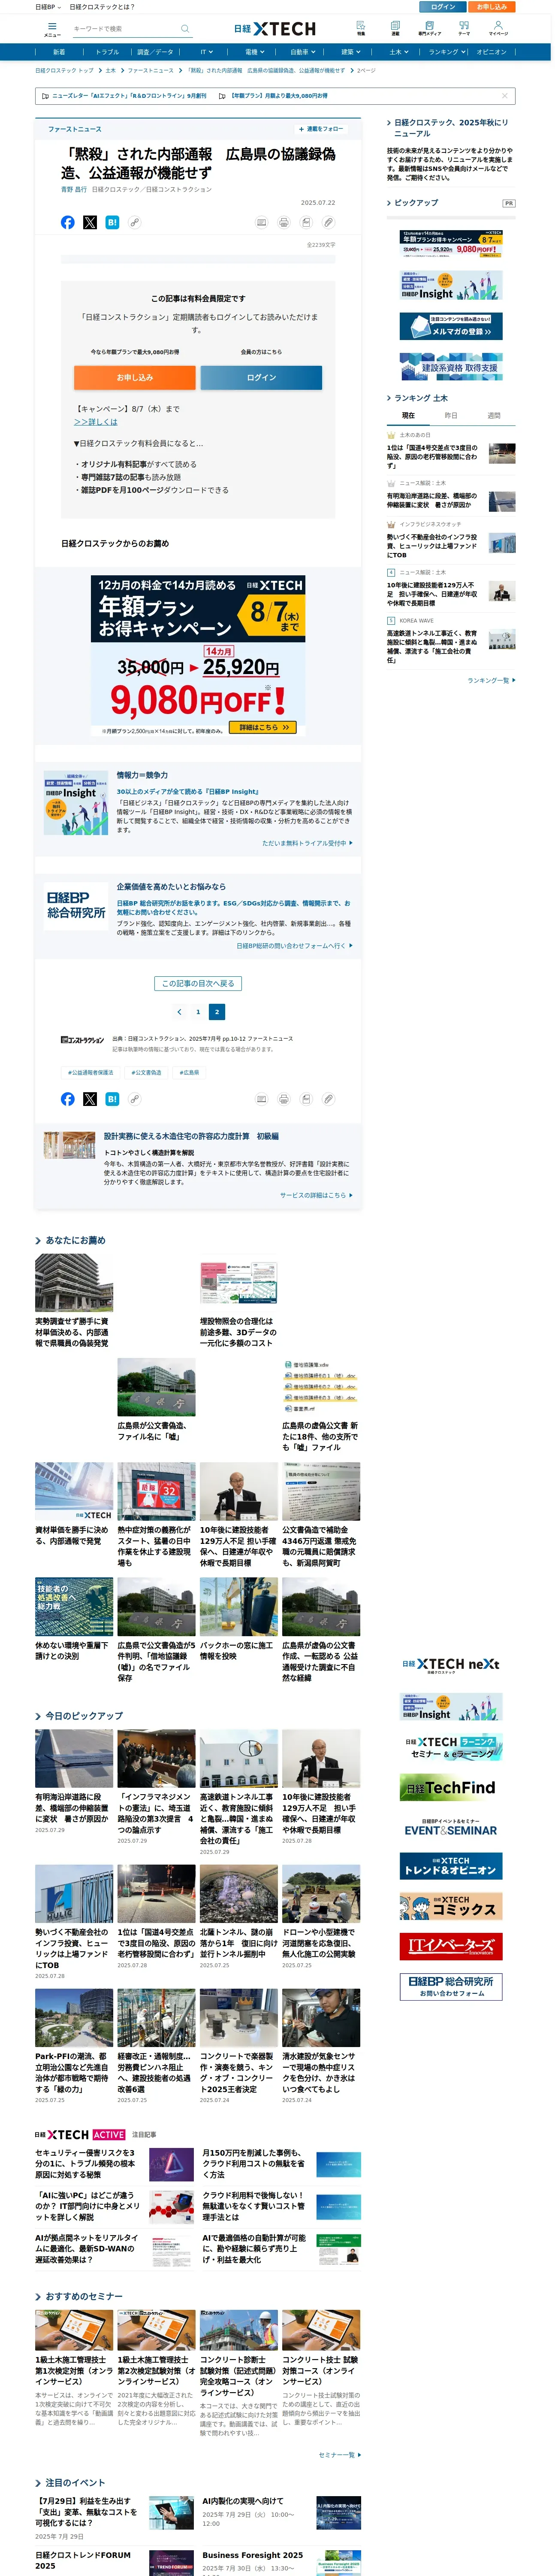Download PDF icon under article date
The width and height of the screenshot is (555, 2576).
305,222
